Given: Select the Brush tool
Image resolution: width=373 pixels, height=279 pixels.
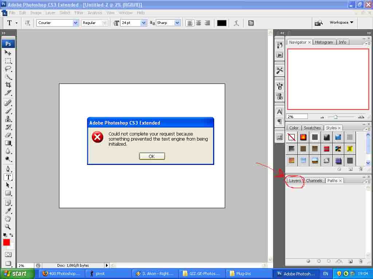Looking at the screenshot, I should [8, 111].
